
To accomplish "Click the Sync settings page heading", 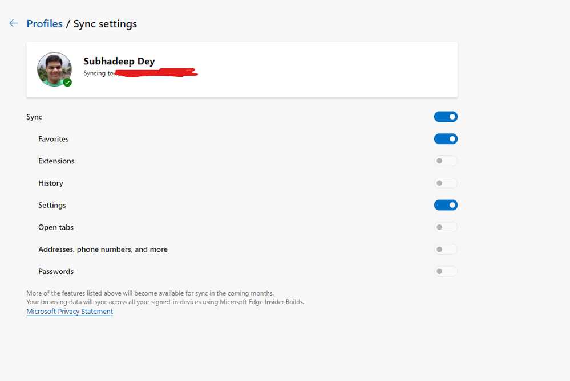I will (105, 24).
